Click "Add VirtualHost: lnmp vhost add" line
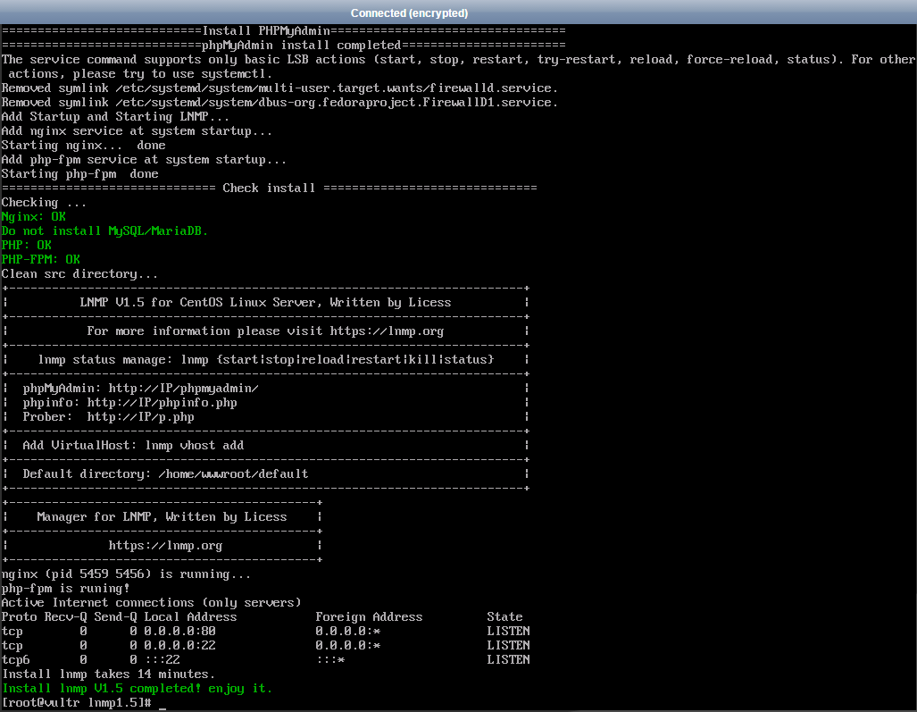Screen dimensions: 917x712 (133, 445)
